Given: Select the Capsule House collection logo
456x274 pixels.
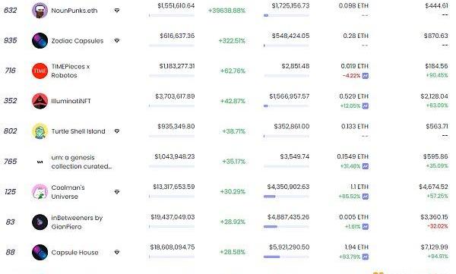Looking at the screenshot, I should pyautogui.click(x=40, y=252).
